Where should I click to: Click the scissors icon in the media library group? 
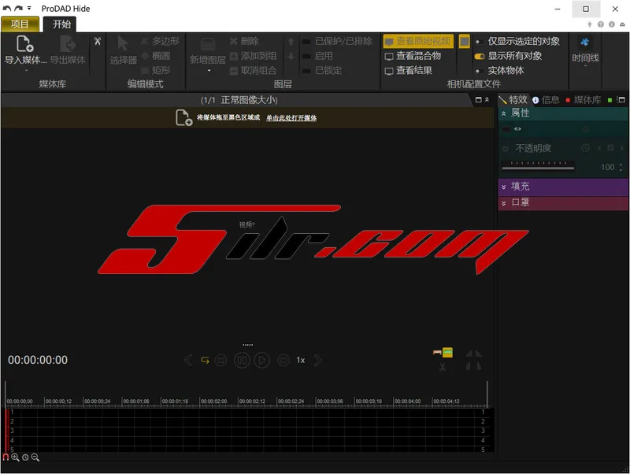pos(98,41)
